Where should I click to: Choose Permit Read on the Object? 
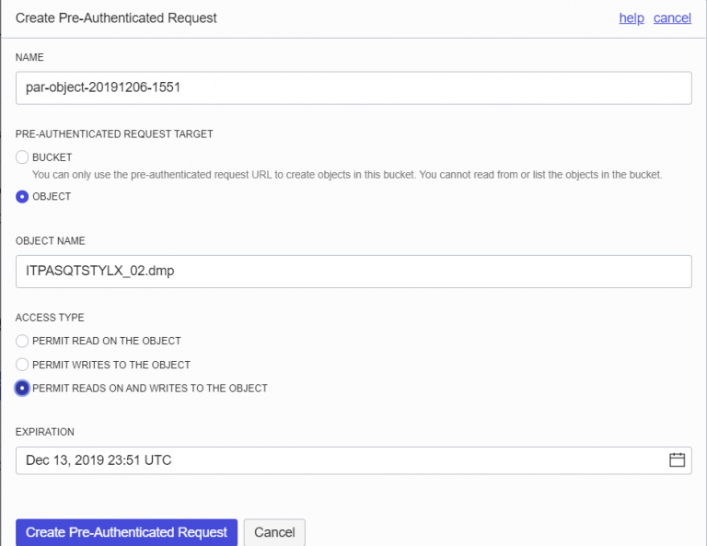(23, 341)
